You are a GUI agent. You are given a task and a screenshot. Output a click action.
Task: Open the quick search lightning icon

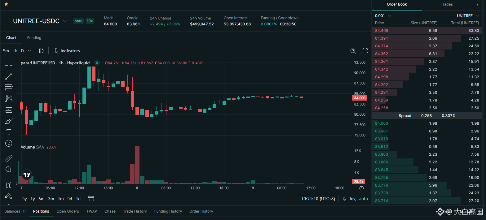[x=353, y=51]
